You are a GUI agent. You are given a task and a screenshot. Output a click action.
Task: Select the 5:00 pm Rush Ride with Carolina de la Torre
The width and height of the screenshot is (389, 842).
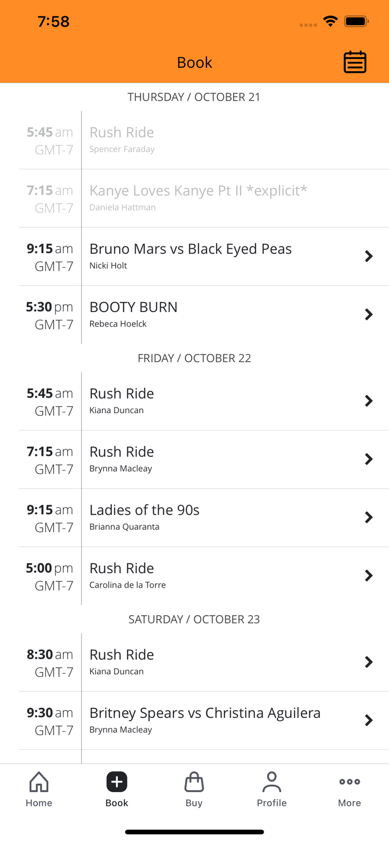coord(369,575)
